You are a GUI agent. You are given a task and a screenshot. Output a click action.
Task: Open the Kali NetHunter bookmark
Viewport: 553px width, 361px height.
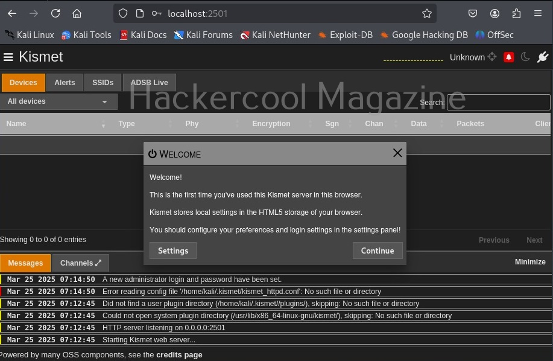click(275, 35)
